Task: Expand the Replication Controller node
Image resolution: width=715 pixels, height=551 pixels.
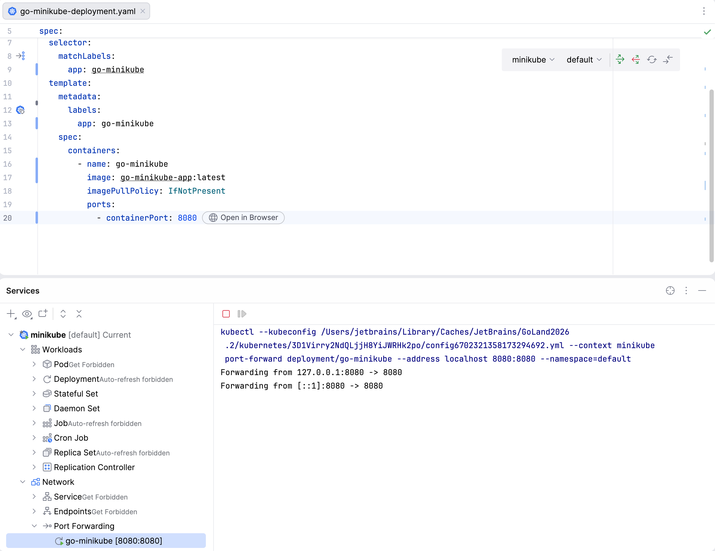Action: pyautogui.click(x=34, y=467)
